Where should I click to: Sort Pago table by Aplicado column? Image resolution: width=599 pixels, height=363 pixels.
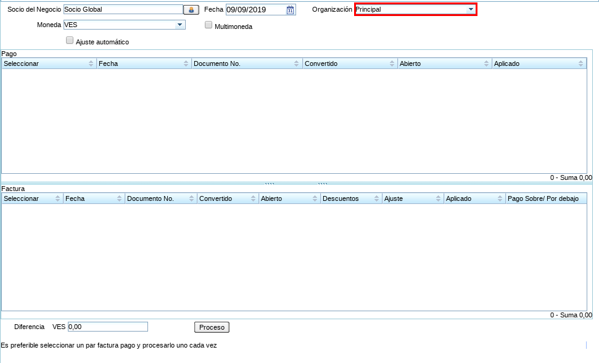point(539,63)
